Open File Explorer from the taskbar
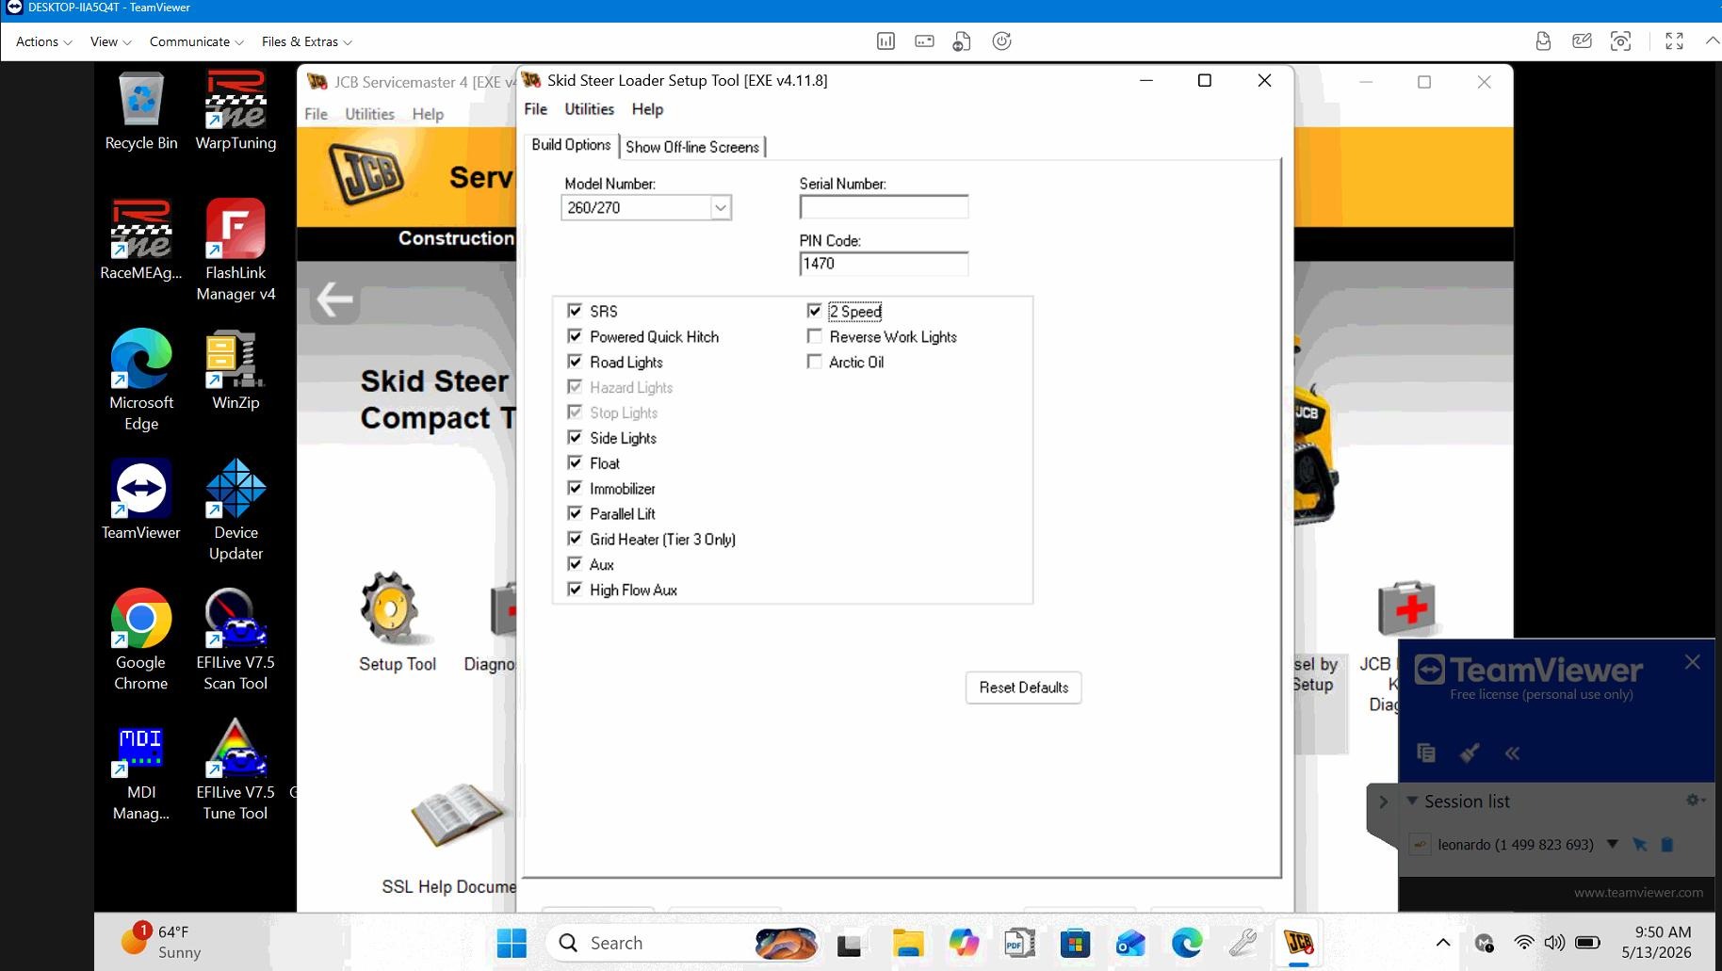Viewport: 1722px width, 971px height. coord(908,943)
